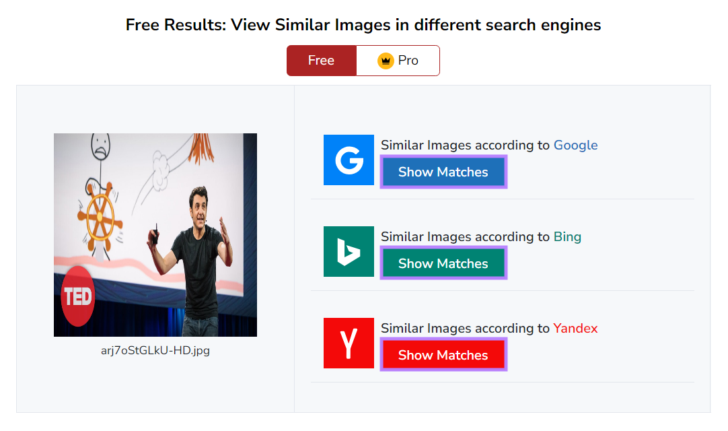This screenshot has width=728, height=431.
Task: Click the Free Results page heading
Action: [363, 25]
